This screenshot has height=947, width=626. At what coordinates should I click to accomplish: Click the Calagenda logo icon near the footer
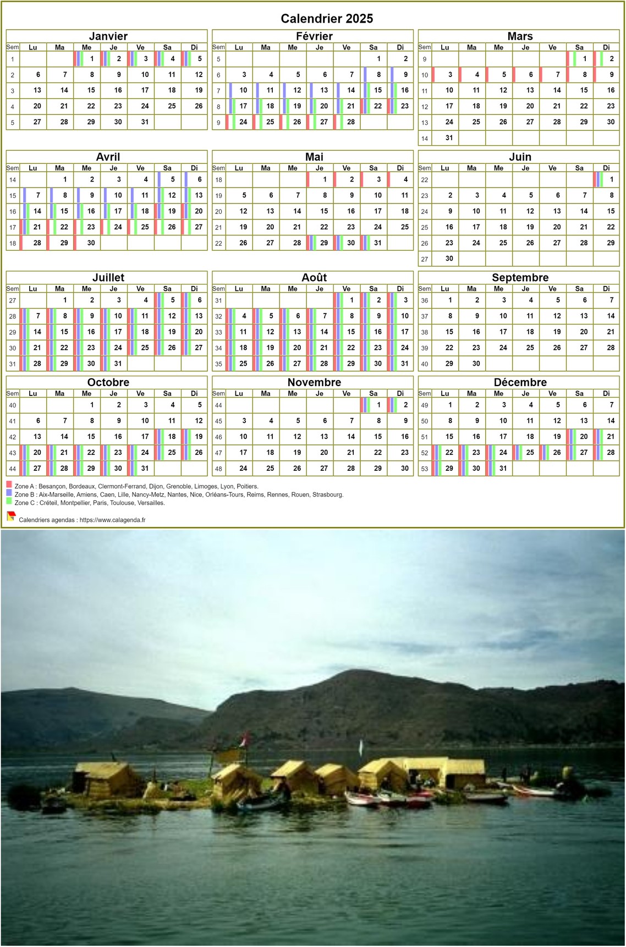(x=10, y=516)
